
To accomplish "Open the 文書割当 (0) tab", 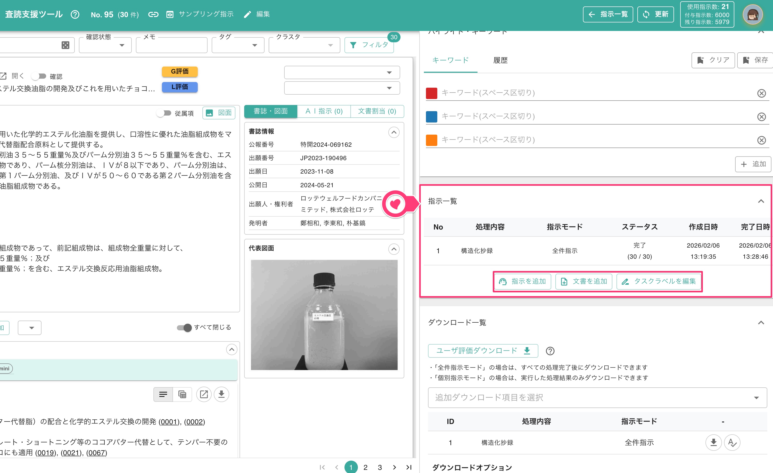I will click(377, 111).
